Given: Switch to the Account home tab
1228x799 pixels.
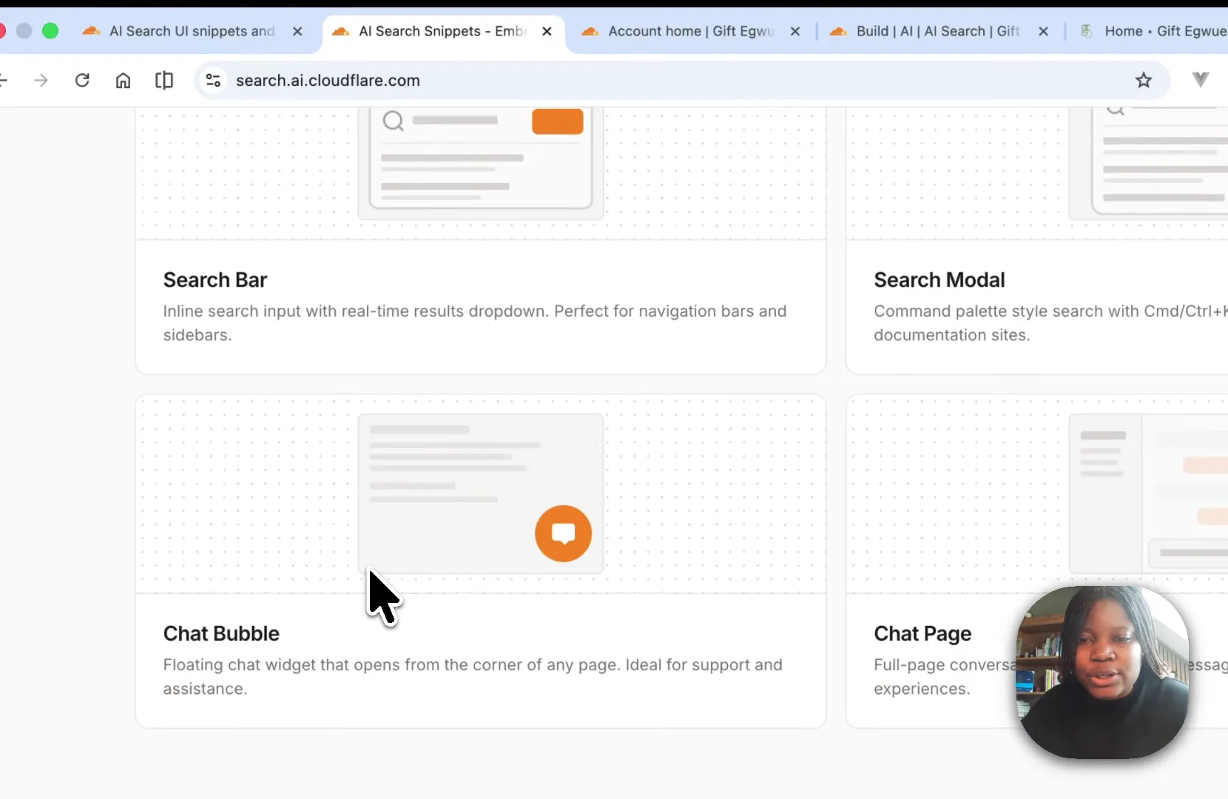Looking at the screenshot, I should (x=681, y=31).
